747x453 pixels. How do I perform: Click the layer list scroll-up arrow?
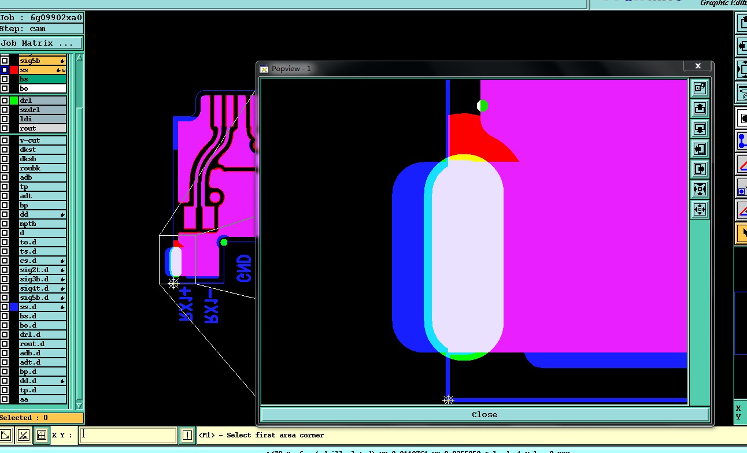(79, 58)
